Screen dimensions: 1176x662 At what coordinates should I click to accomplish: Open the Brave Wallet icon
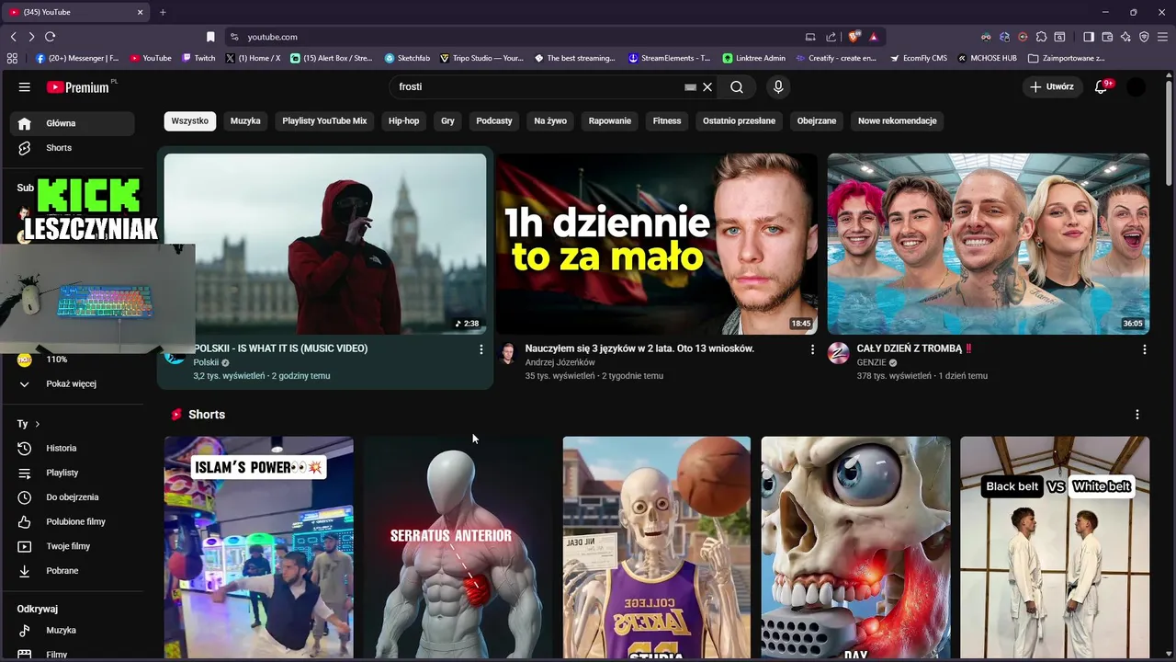pyautogui.click(x=1107, y=37)
